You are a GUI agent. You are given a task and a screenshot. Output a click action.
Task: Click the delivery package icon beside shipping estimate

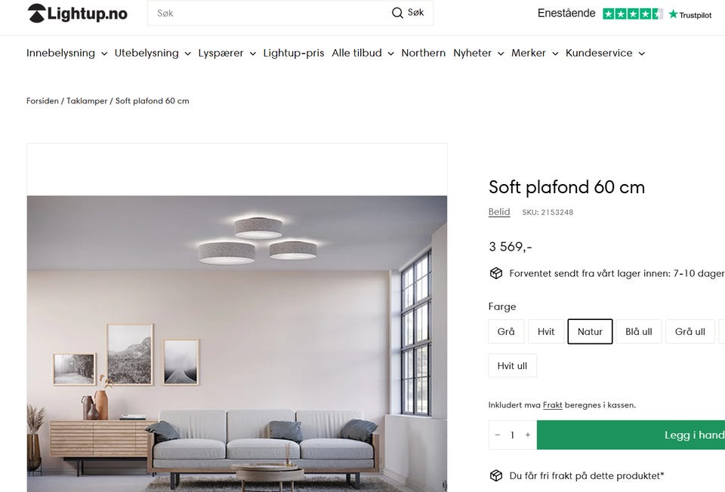coord(496,272)
